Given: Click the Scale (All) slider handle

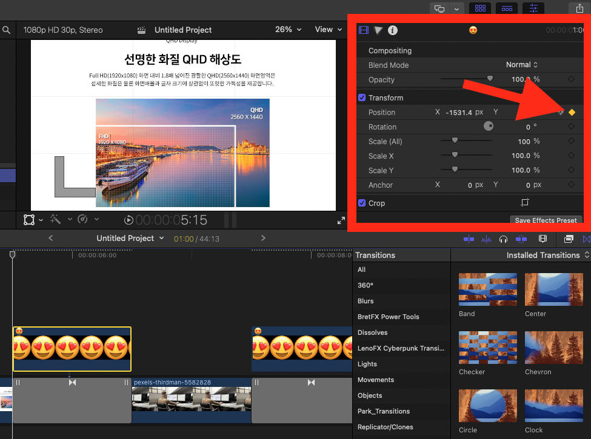Looking at the screenshot, I should (x=455, y=140).
